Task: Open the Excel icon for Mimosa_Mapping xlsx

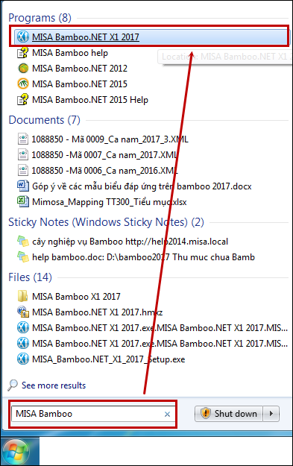Action: [23, 202]
